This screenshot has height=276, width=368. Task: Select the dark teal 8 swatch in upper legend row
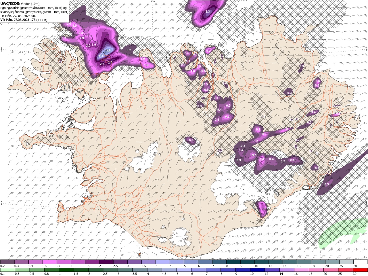(x=233, y=262)
